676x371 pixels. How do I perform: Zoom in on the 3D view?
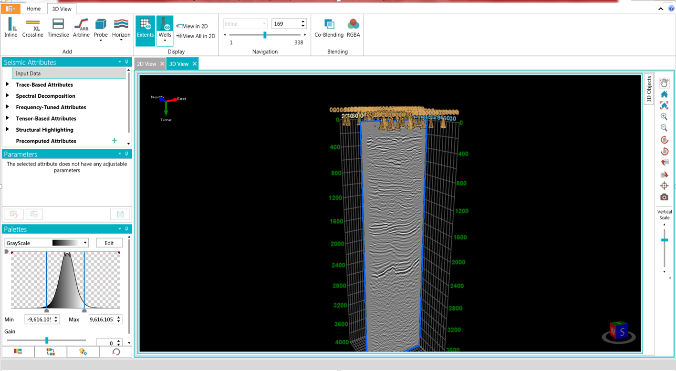pos(664,116)
